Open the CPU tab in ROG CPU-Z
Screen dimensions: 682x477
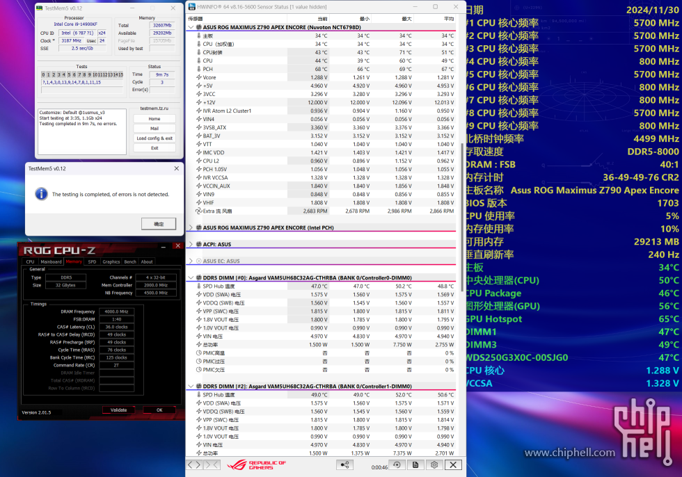pyautogui.click(x=30, y=261)
